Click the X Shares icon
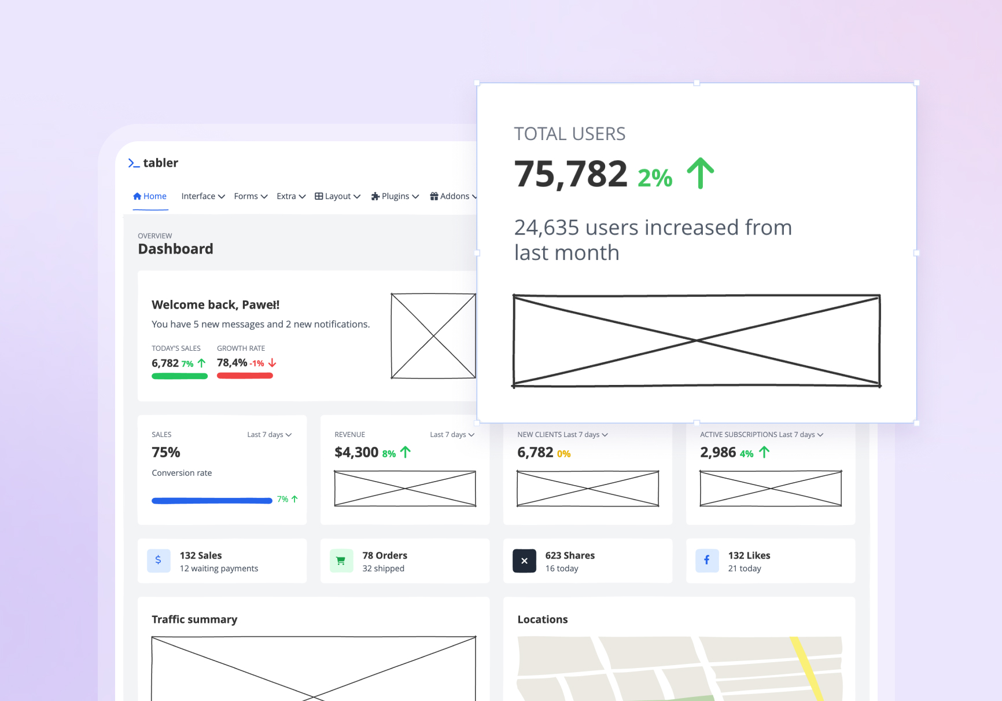The image size is (1002, 701). 524,560
